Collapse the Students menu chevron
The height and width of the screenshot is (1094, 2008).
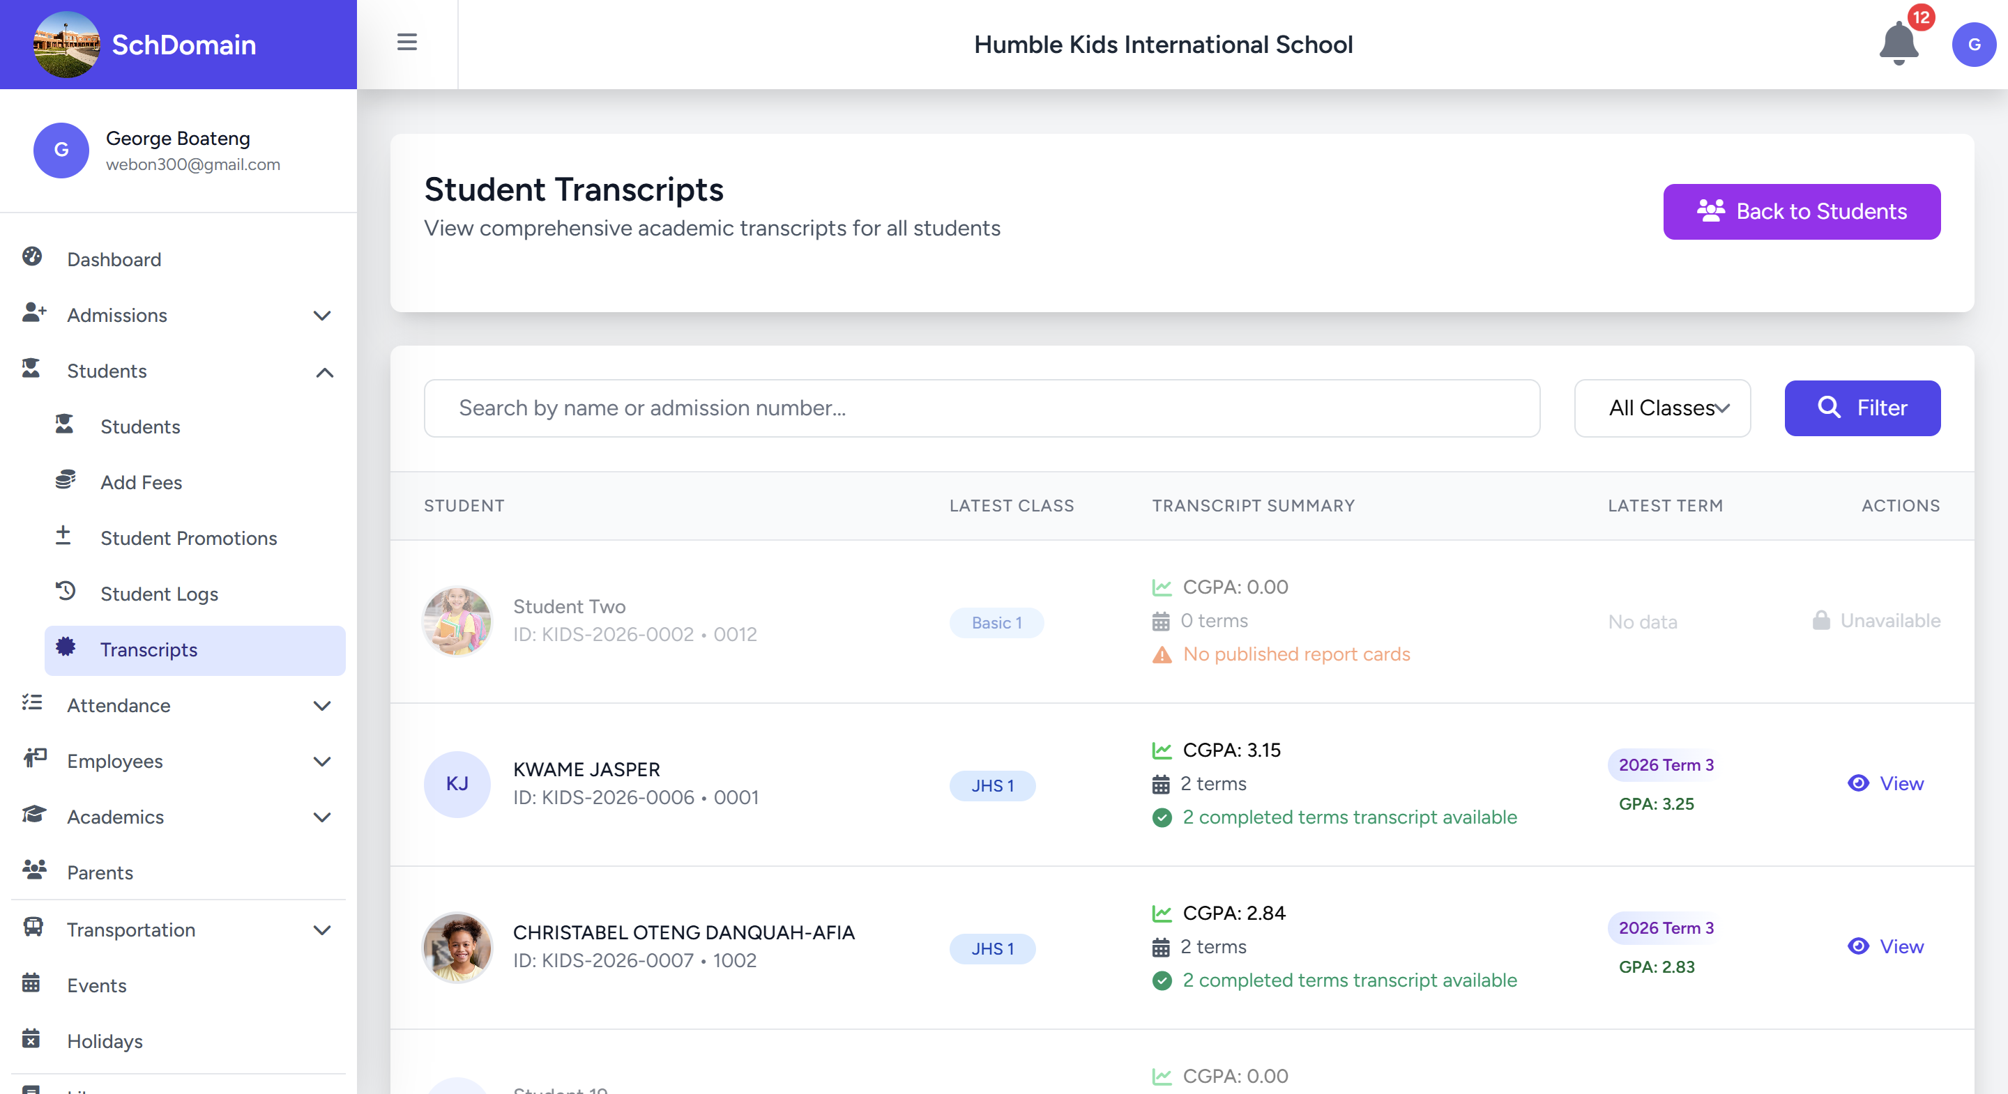coord(324,371)
